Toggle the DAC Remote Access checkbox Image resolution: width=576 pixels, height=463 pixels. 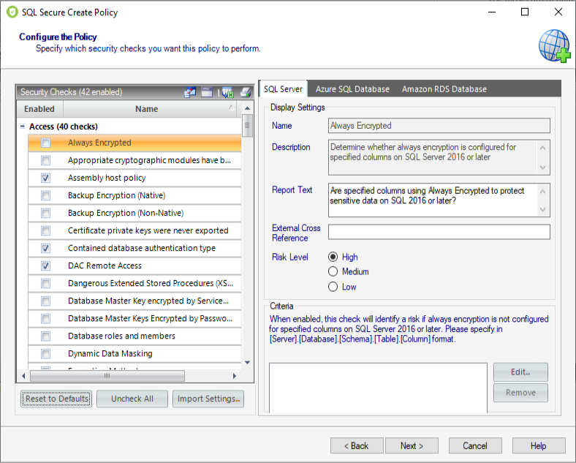(x=45, y=266)
